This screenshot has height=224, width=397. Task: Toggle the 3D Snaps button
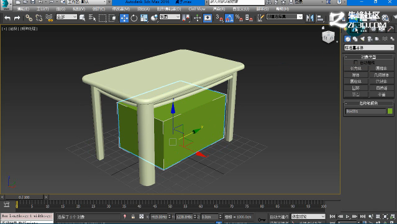pos(219,18)
